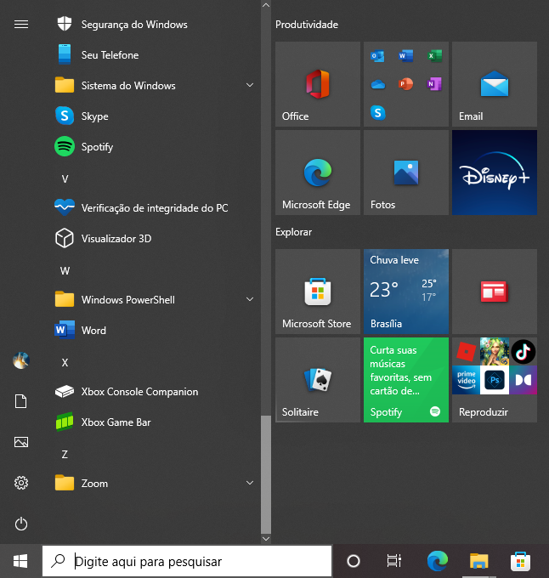Open the user account picture

[x=21, y=360]
